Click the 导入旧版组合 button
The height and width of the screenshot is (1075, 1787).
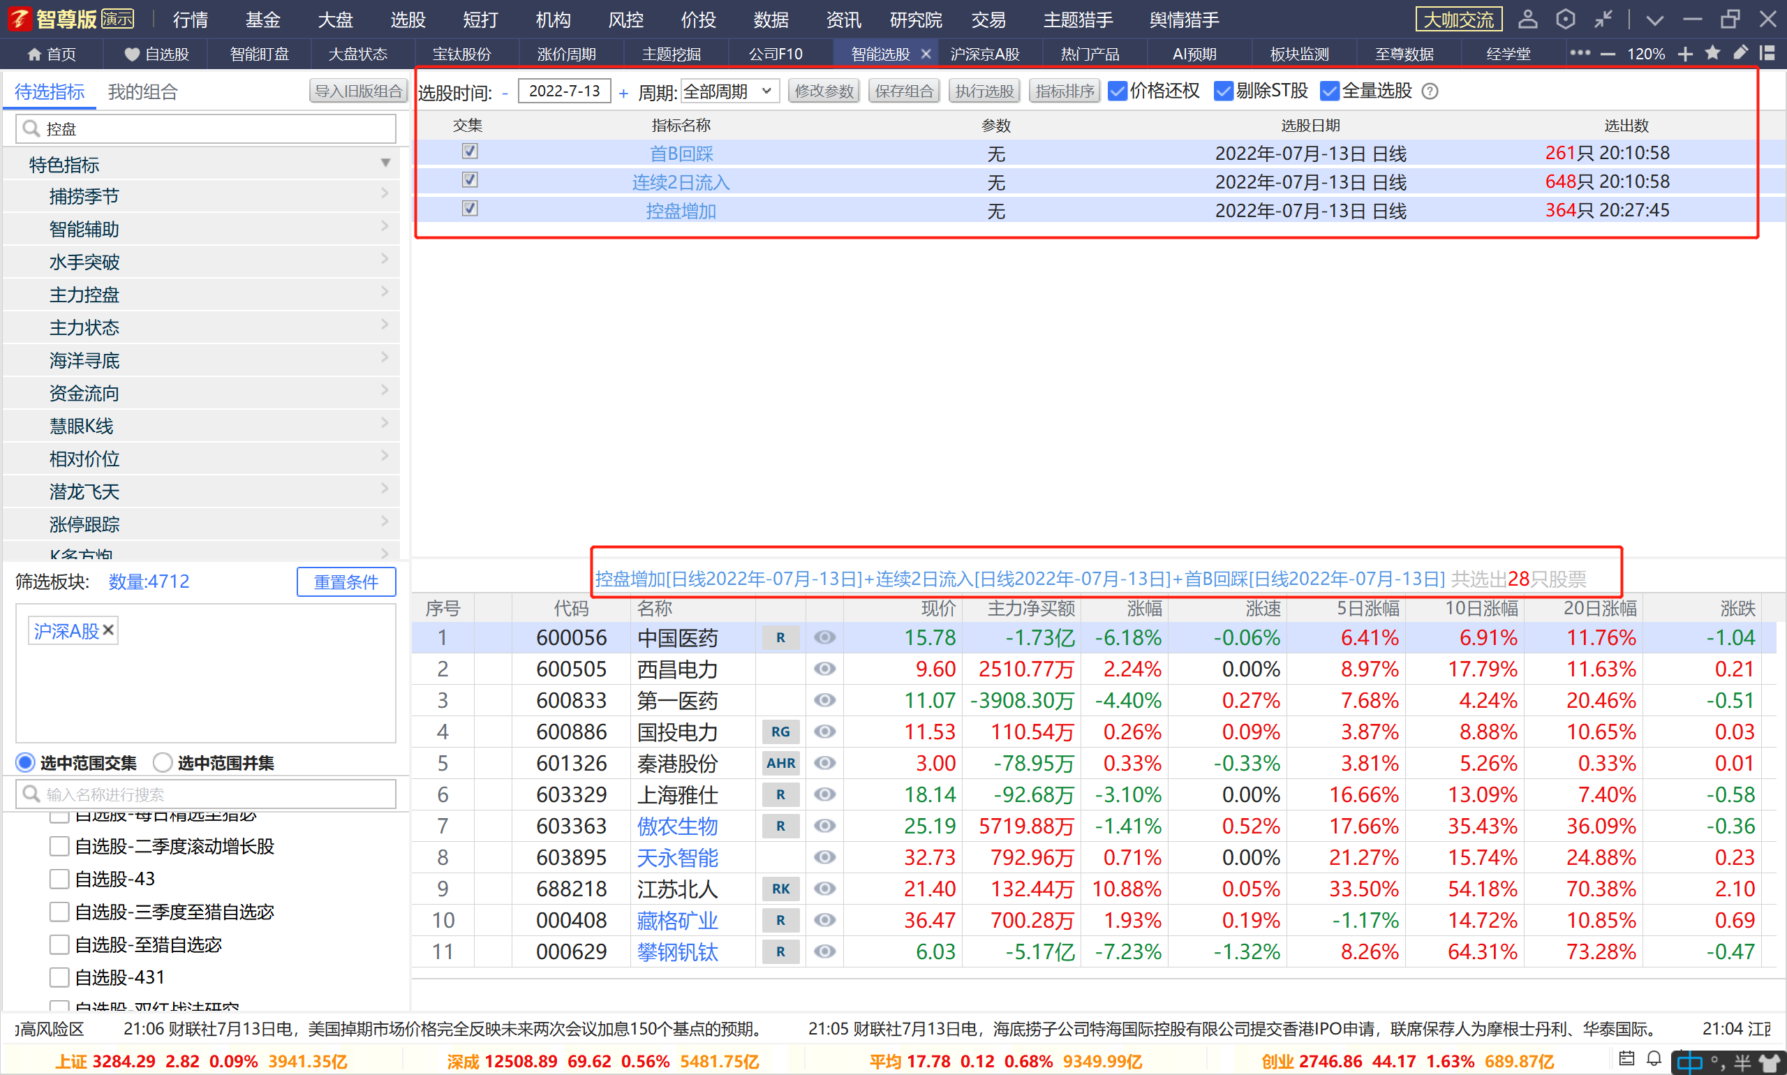tap(358, 91)
